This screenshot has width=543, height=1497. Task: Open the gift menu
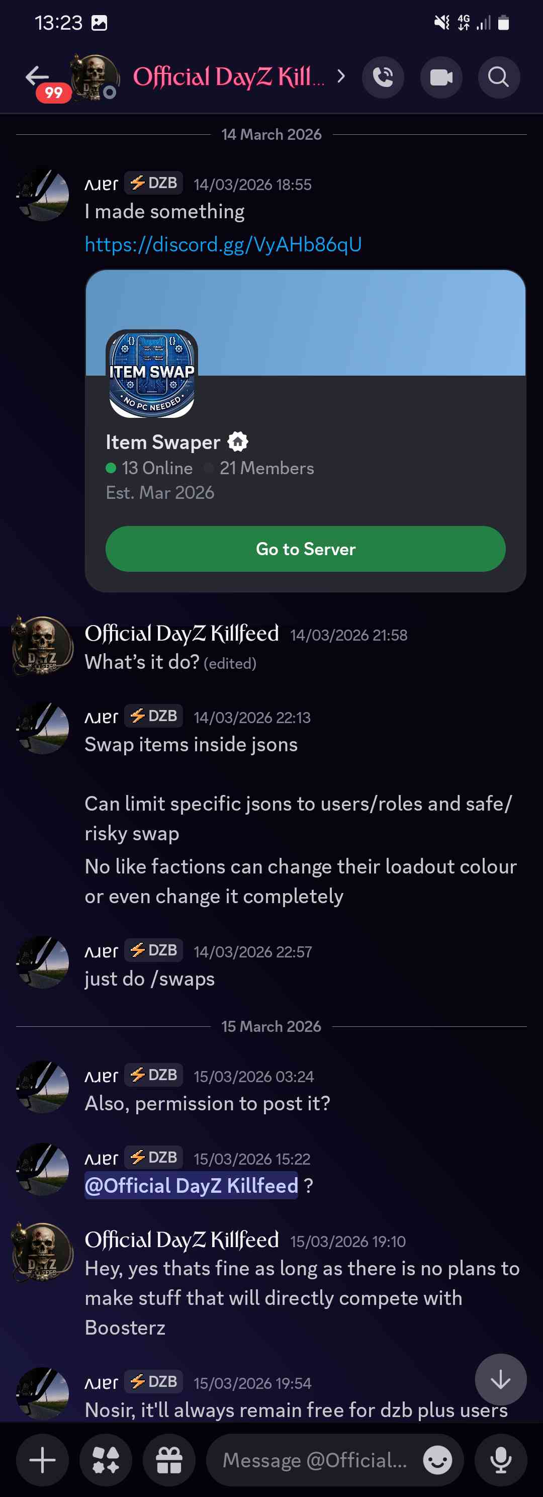(x=169, y=1460)
